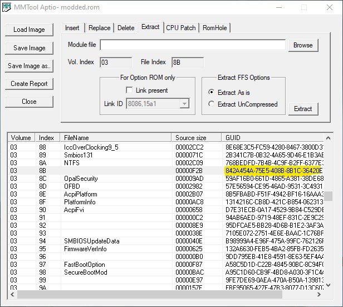Close the MMTool window with X
This screenshot has height=307, width=343.
330,7
